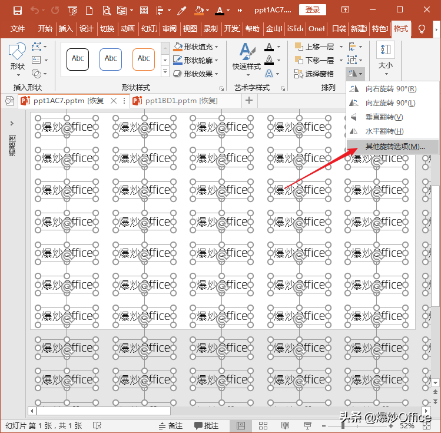Click next slide double-arrow button
Image resolution: width=441 pixels, height=433 pixels.
click(435, 401)
